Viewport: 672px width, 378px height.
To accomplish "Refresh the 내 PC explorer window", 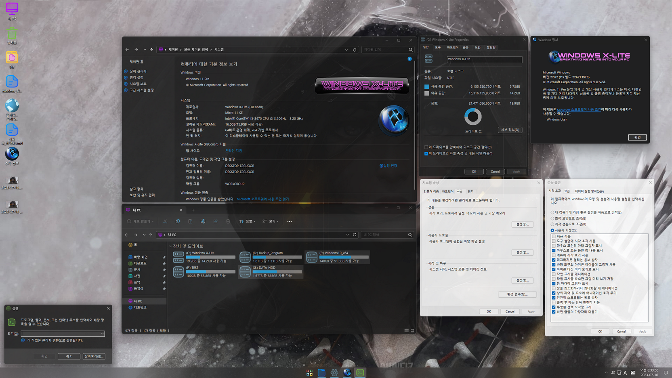I will [x=355, y=235].
